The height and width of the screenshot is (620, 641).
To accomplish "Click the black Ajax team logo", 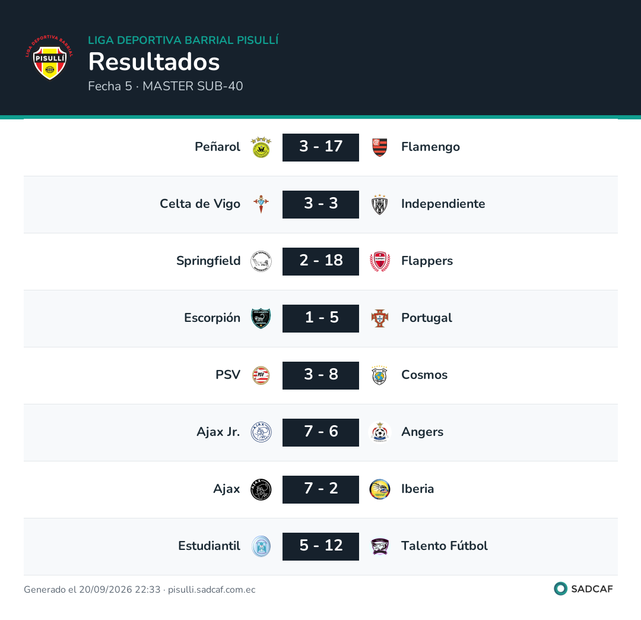I will 261,489.
